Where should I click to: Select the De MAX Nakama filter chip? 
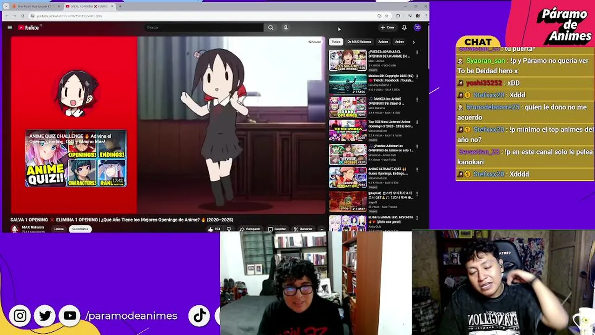[359, 42]
